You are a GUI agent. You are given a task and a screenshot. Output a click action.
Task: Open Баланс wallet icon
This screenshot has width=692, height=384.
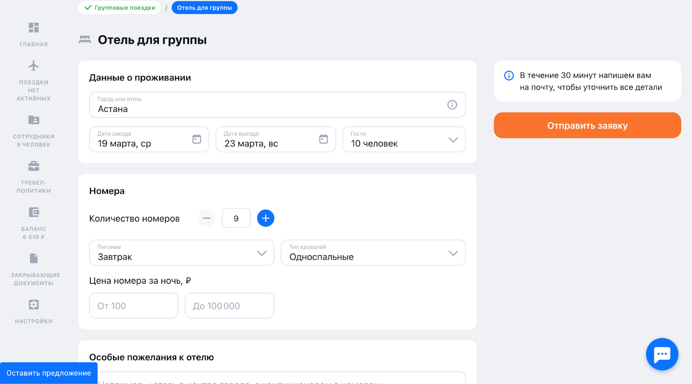coord(34,212)
